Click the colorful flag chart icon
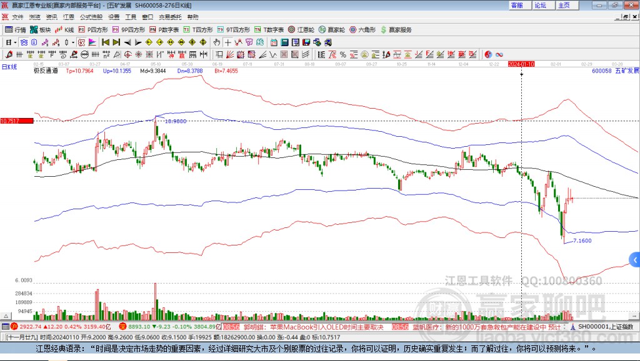The image size is (640, 361). (92, 42)
